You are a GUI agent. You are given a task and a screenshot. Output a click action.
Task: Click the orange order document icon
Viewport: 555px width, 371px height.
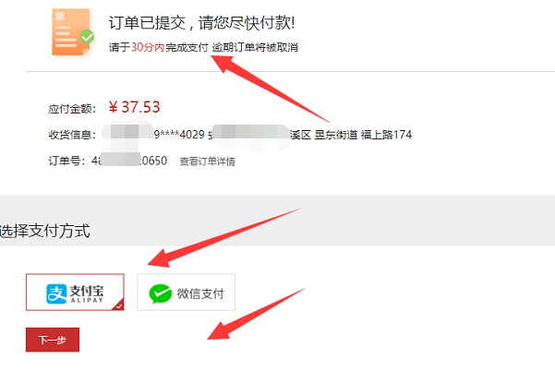tap(70, 31)
